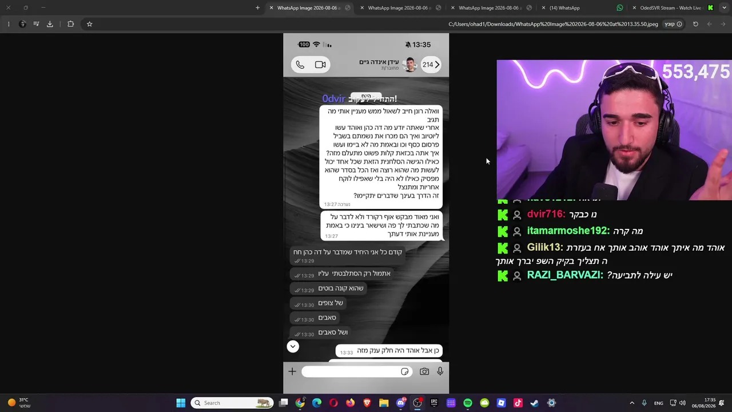Jump to latest messages with the down chevron

point(293,346)
